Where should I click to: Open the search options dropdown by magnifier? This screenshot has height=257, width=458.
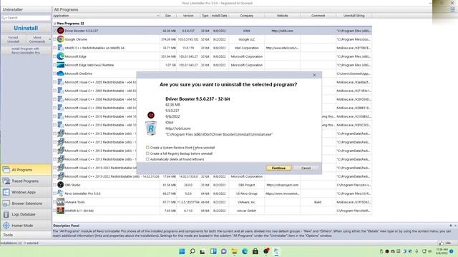tap(6, 18)
